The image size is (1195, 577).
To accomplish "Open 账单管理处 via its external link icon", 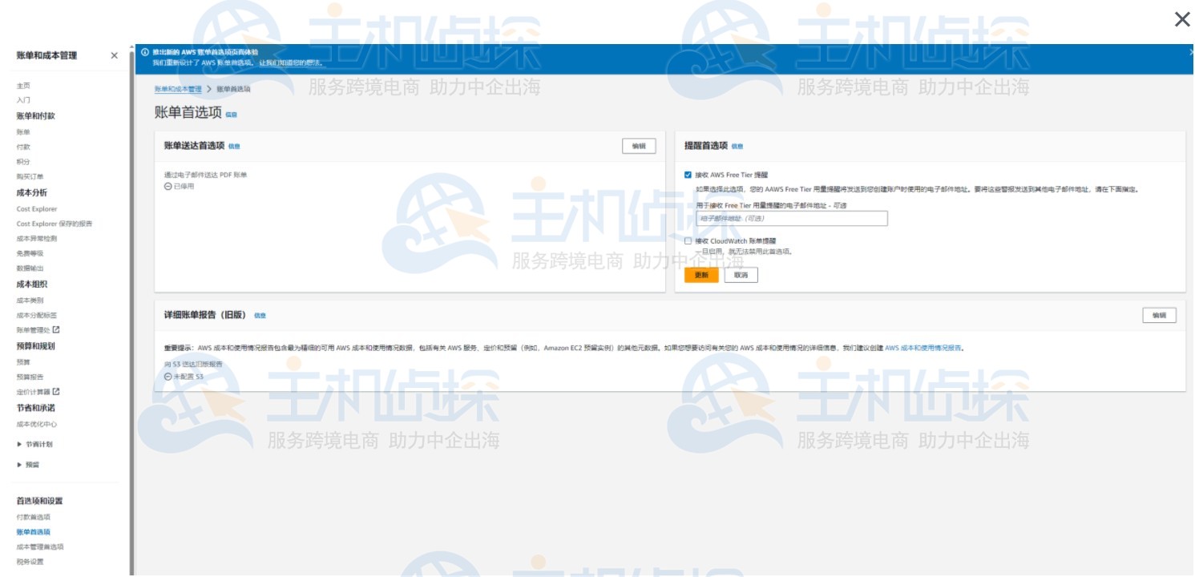I will (x=56, y=330).
